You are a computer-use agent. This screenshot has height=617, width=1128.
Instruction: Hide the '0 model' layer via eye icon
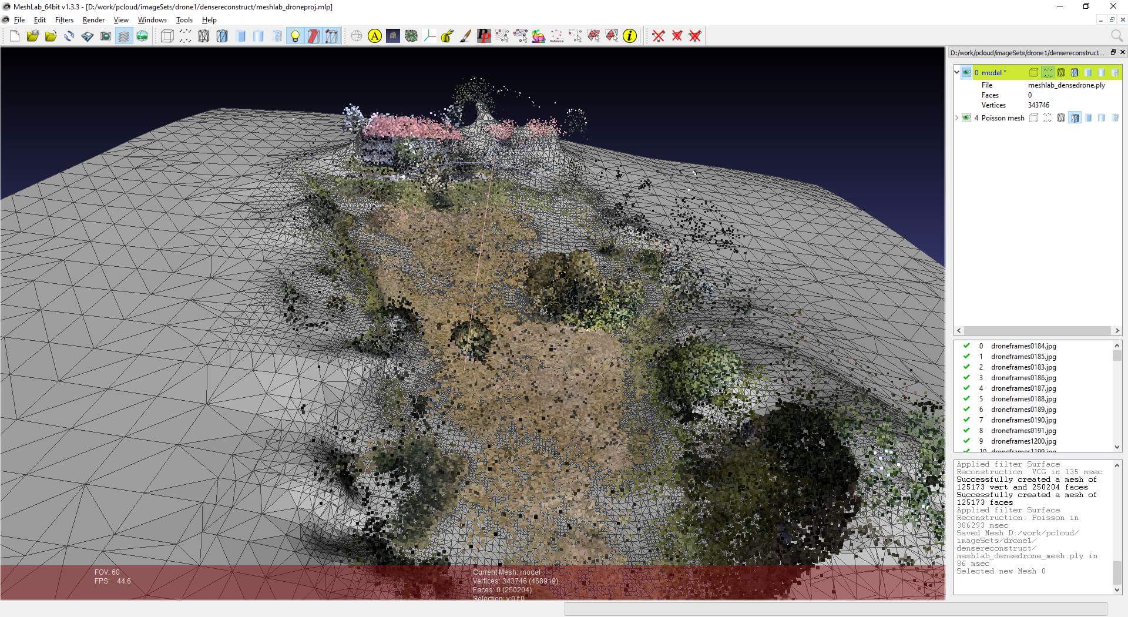tap(966, 73)
